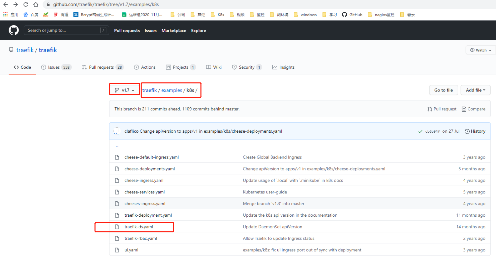Open Marketplace in the top navigation
The width and height of the screenshot is (496, 262).
[174, 31]
